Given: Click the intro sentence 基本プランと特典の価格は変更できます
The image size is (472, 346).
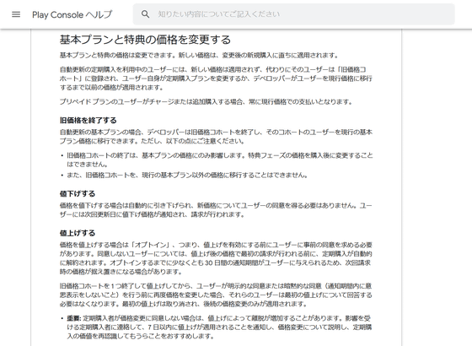Looking at the screenshot, I should 200,56.
